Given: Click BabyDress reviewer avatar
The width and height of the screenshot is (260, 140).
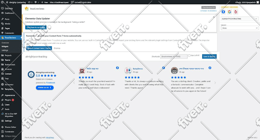Looking at the screenshot, I should [128, 71].
